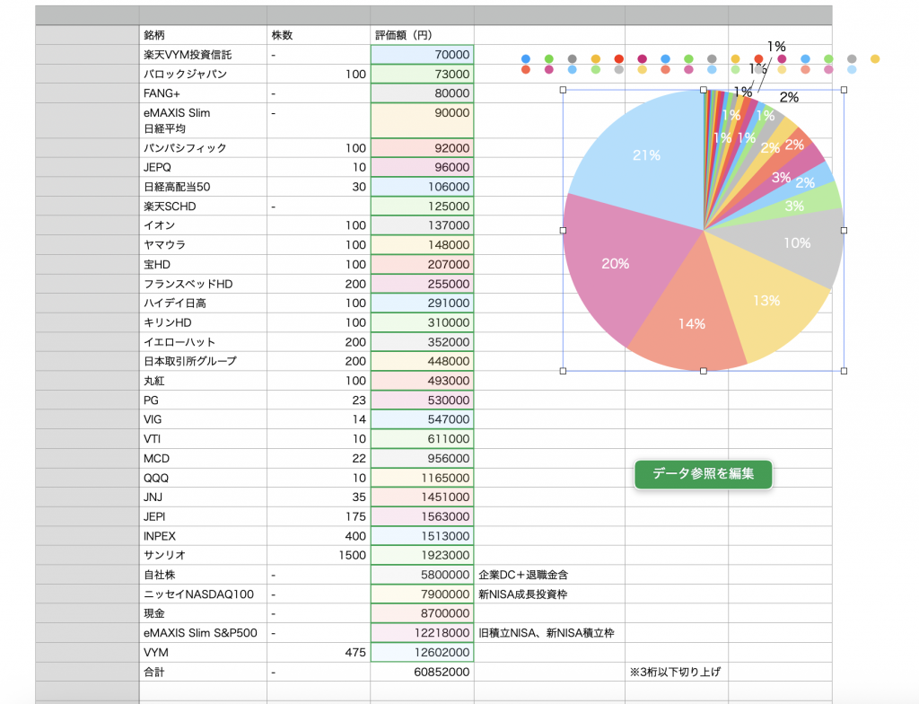Select the 21% light blue pie slice
Screen dimensions: 919x704
(644, 155)
